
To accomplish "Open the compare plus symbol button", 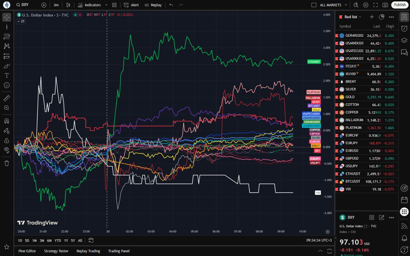I will (44, 5).
